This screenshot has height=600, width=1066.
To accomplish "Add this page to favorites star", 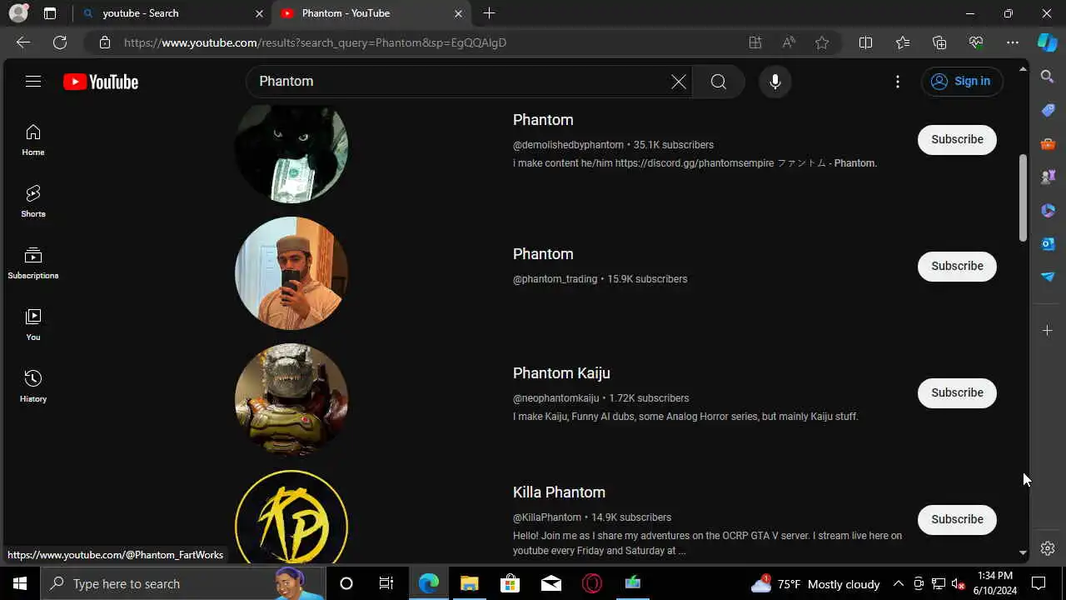I will 822,42.
